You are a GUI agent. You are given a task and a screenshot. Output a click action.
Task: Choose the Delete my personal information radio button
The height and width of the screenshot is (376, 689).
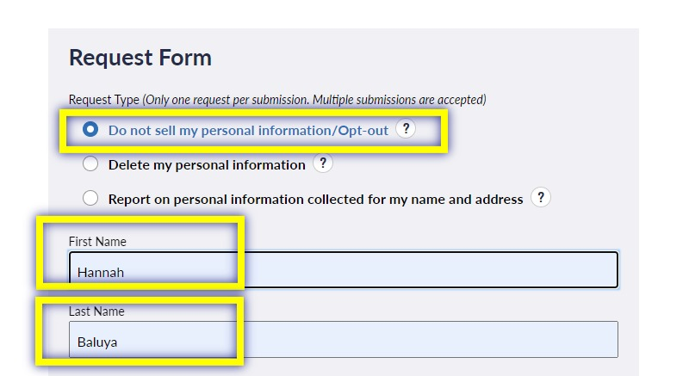click(90, 163)
